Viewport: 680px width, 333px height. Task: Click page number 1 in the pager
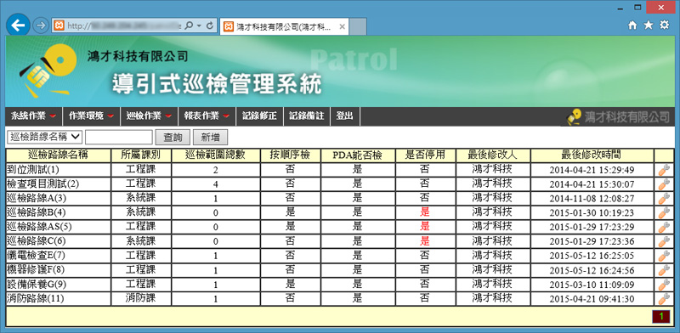(661, 317)
